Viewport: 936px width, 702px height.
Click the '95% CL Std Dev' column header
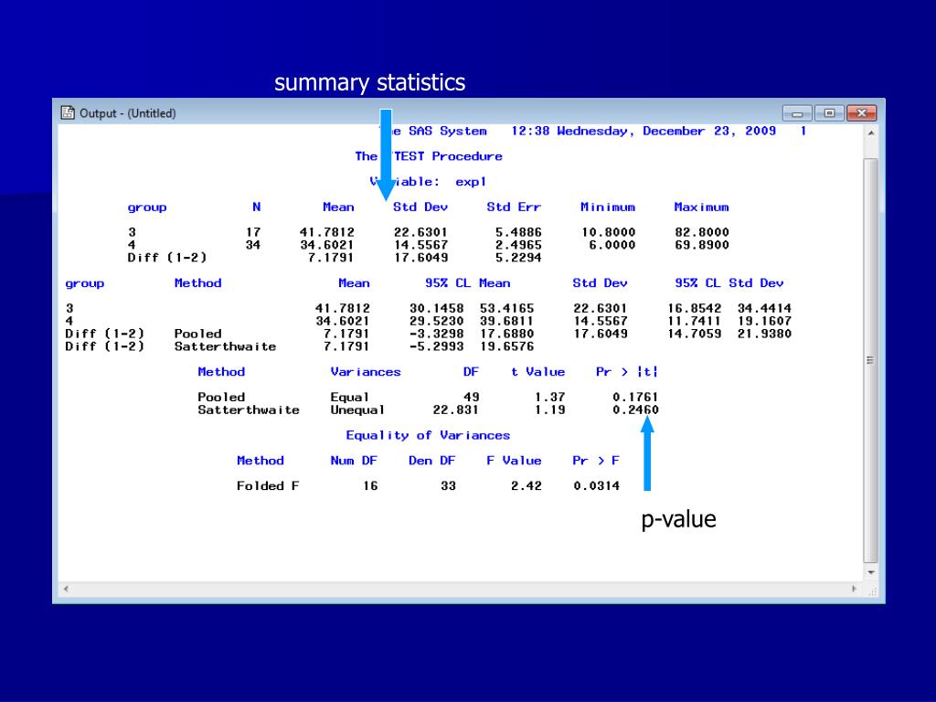tap(729, 283)
